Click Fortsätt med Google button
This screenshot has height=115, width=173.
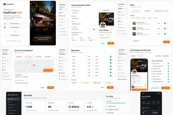point(14,24)
